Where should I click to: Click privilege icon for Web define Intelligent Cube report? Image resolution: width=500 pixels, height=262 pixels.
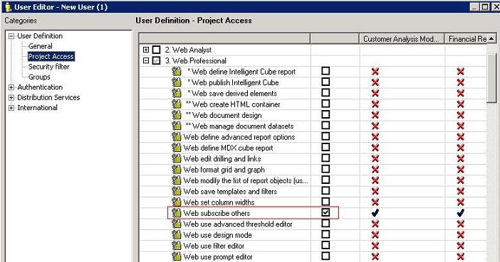point(177,72)
